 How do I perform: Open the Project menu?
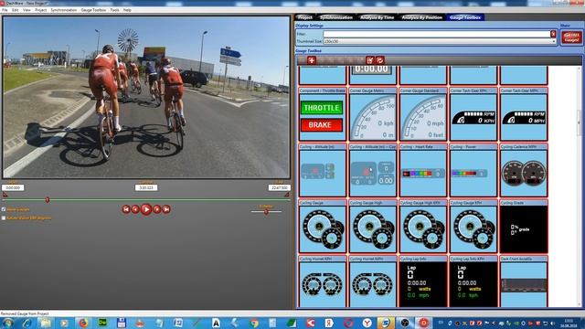pos(40,10)
